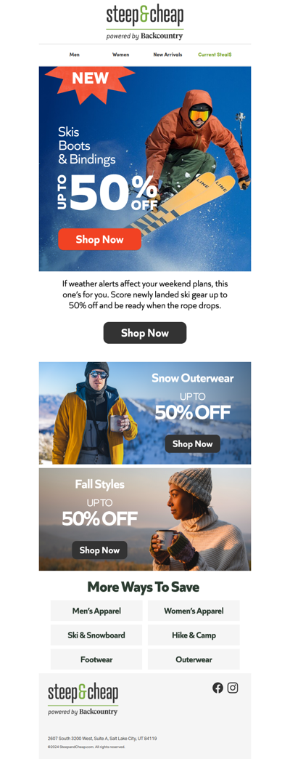Click the orange Shop Now button

tap(100, 239)
